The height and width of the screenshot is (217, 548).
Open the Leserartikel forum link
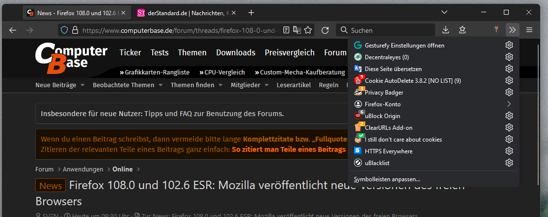[294, 85]
